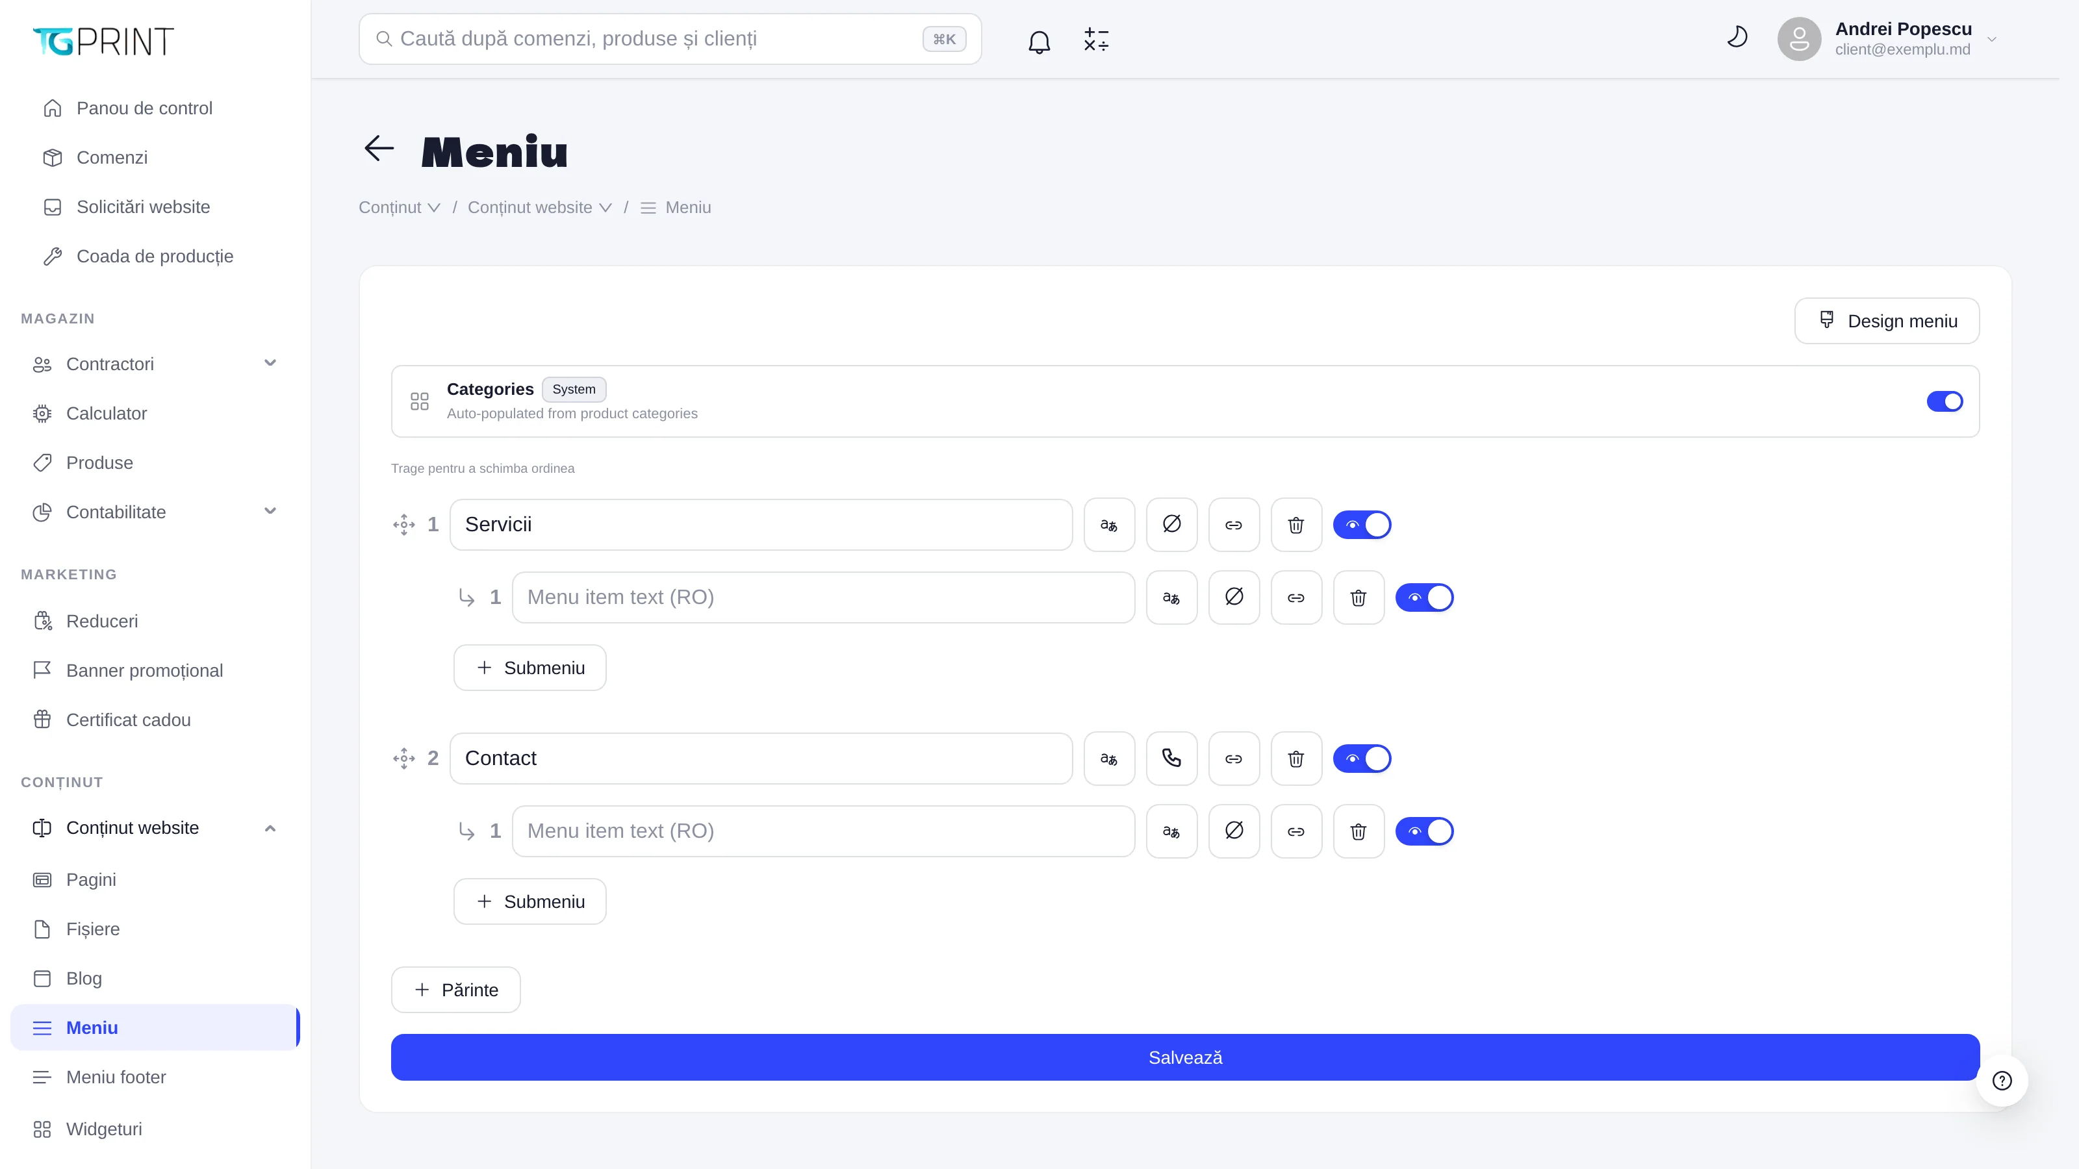Choose icon for Servicii menu item
The height and width of the screenshot is (1169, 2079).
click(1172, 524)
